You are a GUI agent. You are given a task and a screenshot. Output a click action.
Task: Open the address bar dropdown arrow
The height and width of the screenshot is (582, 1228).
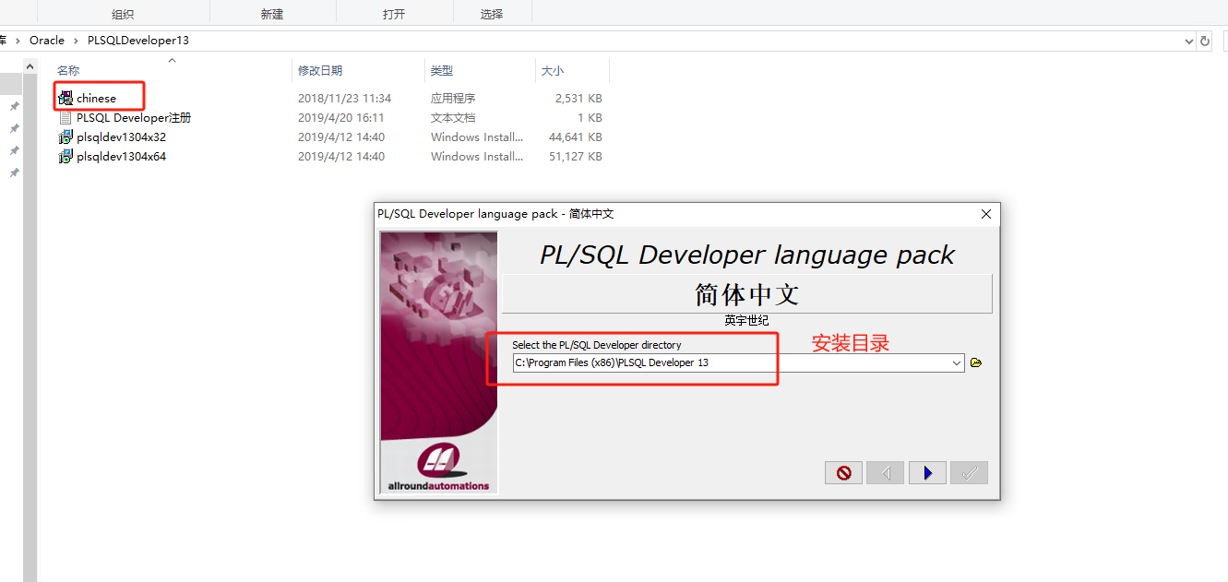point(1190,40)
